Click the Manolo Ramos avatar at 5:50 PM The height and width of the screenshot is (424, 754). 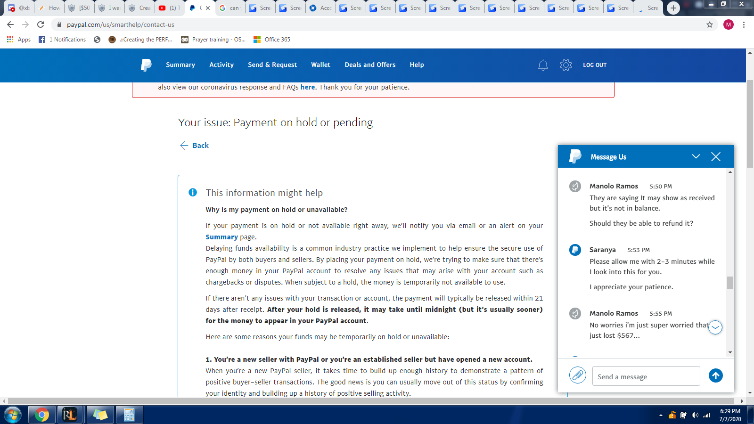[575, 186]
